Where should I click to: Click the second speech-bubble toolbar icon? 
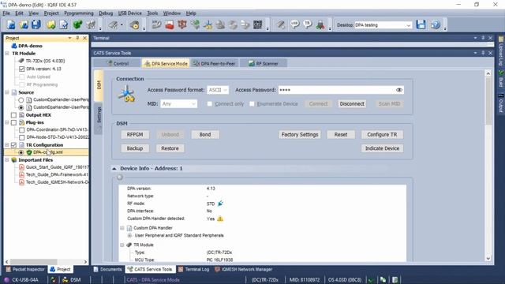click(308, 24)
